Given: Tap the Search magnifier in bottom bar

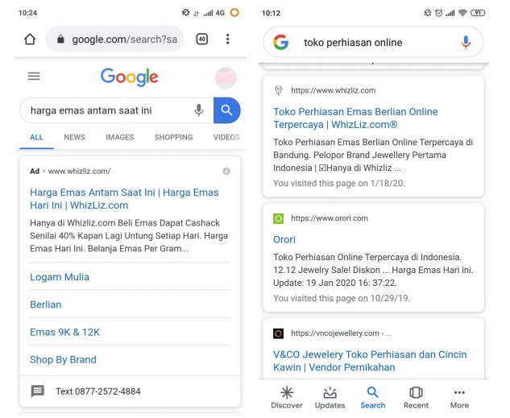Looking at the screenshot, I should (373, 392).
